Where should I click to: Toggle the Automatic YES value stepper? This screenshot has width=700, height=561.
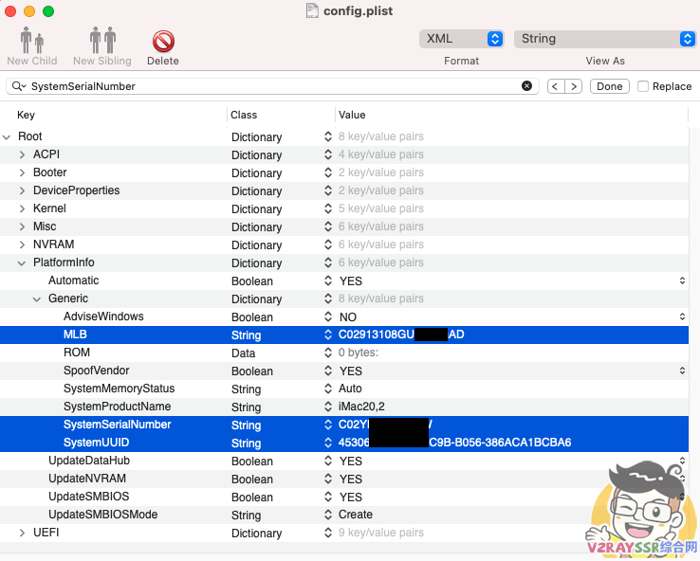click(x=682, y=280)
